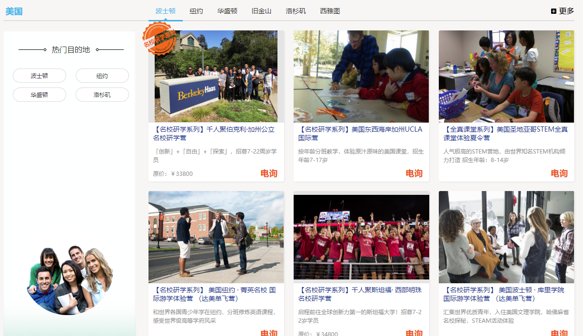Open the UCLA classroom photo thumbnail
Screen dimensions: 583x336
click(361, 76)
